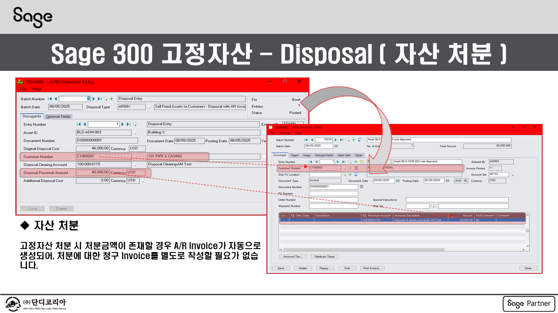Screen dimensions: 558x313
Task: Click Post button in A/R Invoice Entry
Action: pos(347,268)
